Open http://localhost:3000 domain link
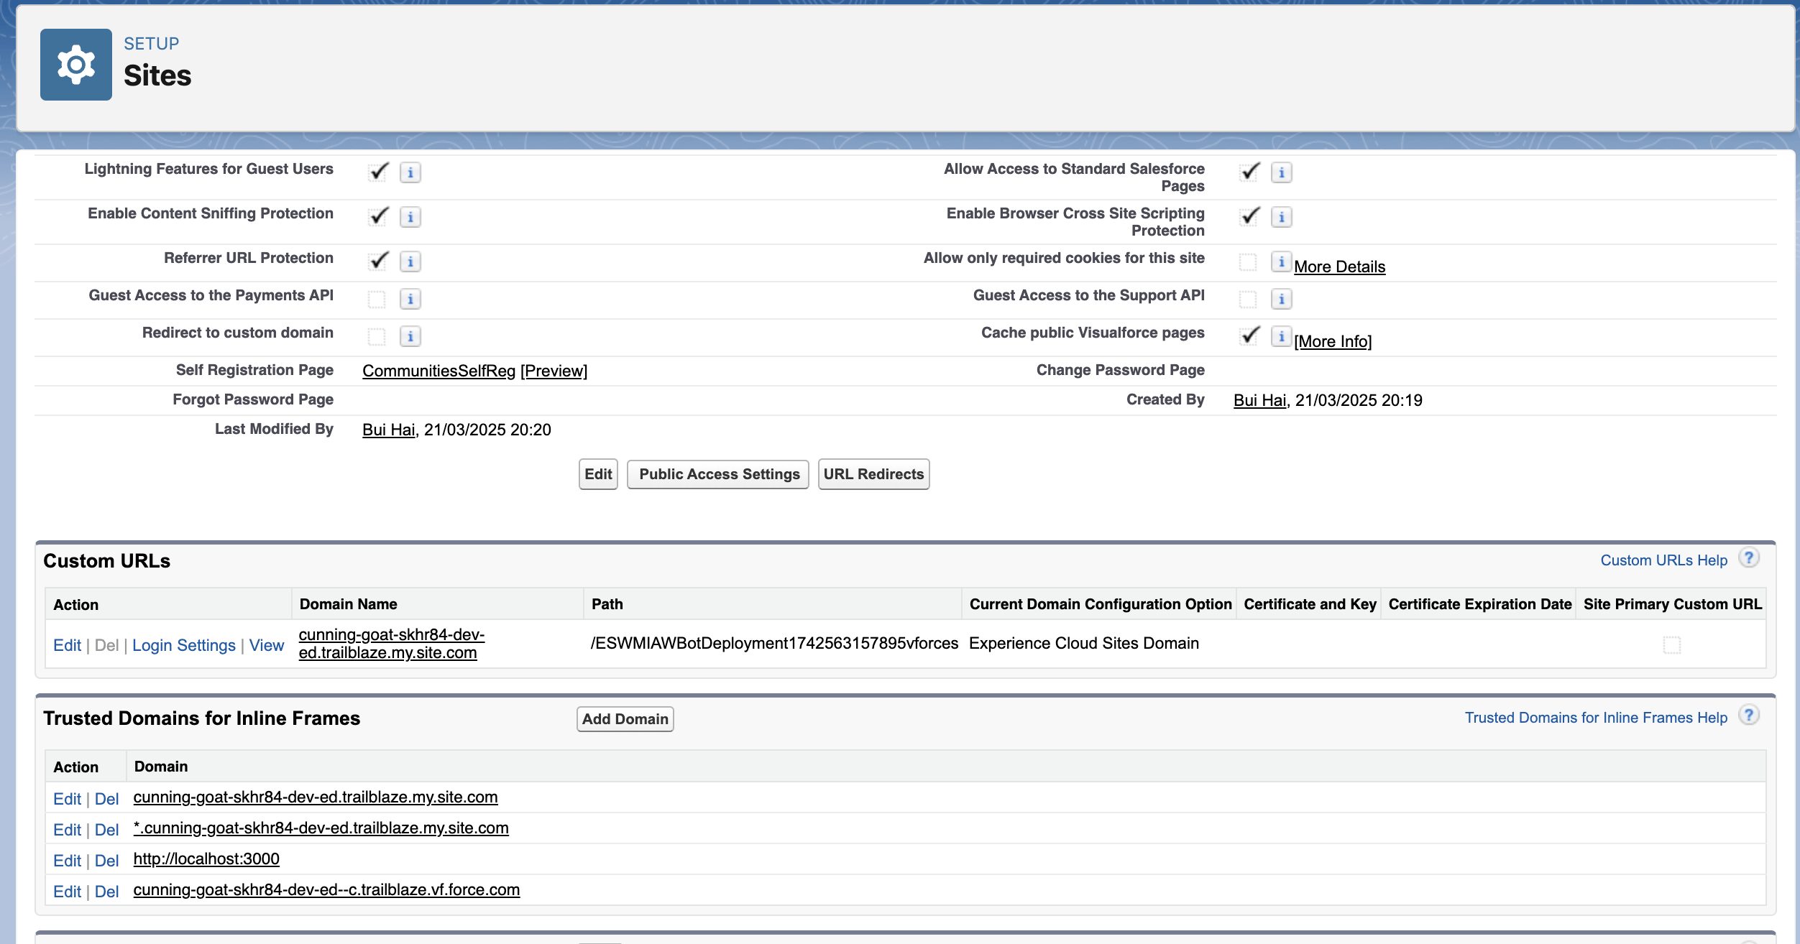1800x944 pixels. 206,859
